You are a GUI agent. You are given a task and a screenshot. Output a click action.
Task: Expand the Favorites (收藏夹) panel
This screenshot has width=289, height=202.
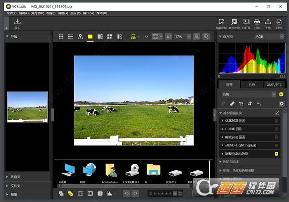pos(7,177)
